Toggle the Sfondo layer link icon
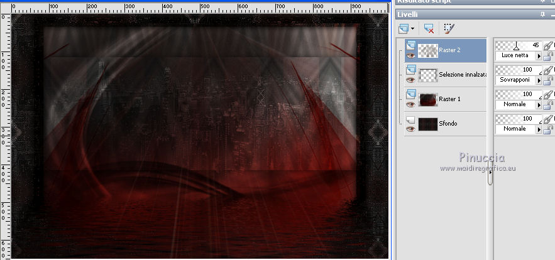 pyautogui.click(x=548, y=119)
